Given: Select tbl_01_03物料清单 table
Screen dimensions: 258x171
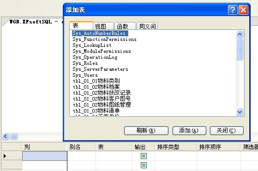Looking at the screenshot, I should [x=96, y=111].
